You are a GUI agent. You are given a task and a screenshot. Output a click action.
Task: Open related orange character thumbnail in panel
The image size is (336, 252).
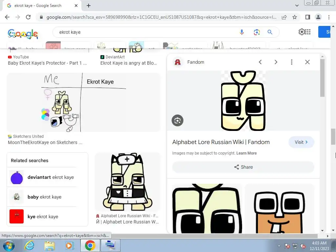280,208
